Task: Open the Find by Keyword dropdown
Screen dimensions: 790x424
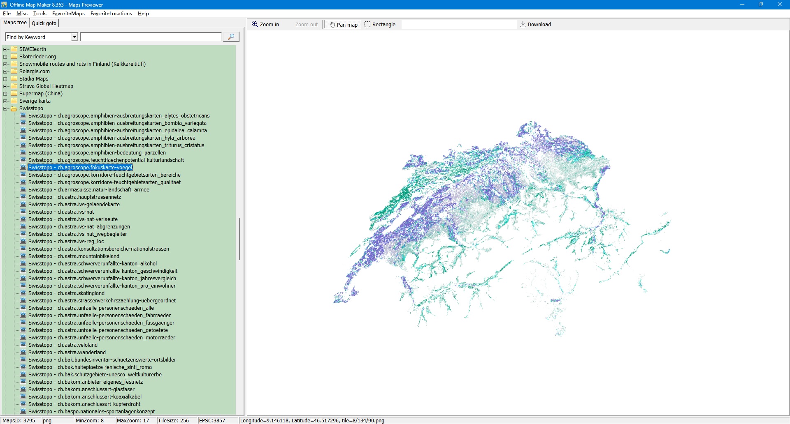Action: coord(74,37)
